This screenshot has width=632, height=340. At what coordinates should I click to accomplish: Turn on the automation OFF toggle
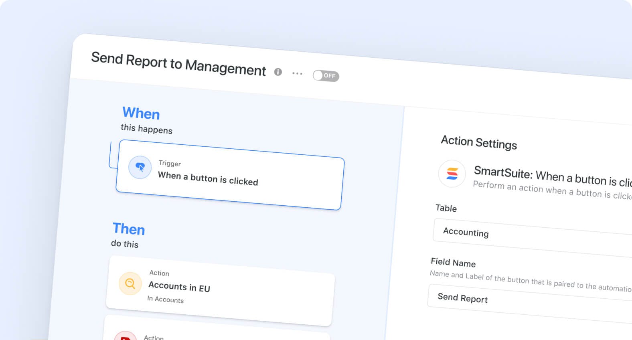[x=326, y=75]
